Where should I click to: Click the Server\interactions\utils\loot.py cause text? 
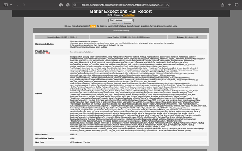(82, 52)
